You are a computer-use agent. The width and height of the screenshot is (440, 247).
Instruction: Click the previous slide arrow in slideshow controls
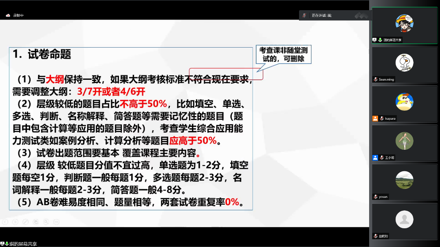point(5,222)
